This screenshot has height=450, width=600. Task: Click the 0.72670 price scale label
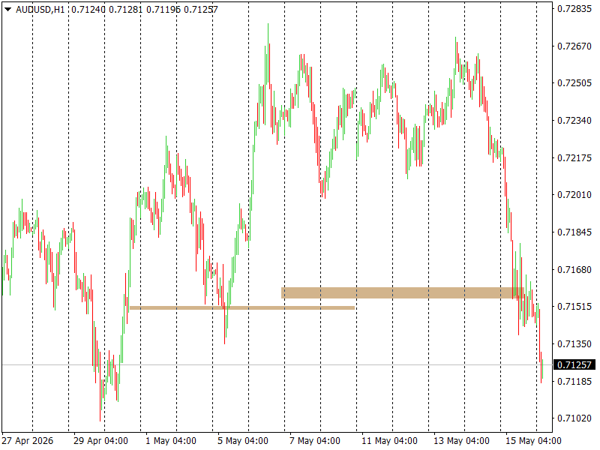pos(574,46)
